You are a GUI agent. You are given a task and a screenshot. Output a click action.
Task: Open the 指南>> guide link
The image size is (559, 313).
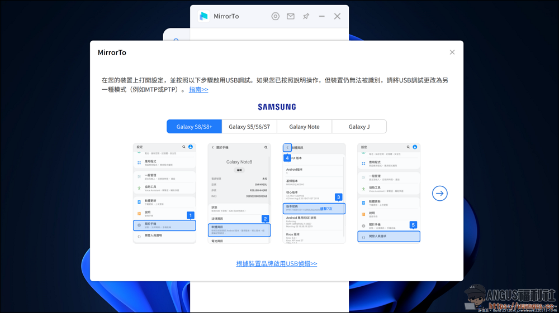tap(198, 89)
